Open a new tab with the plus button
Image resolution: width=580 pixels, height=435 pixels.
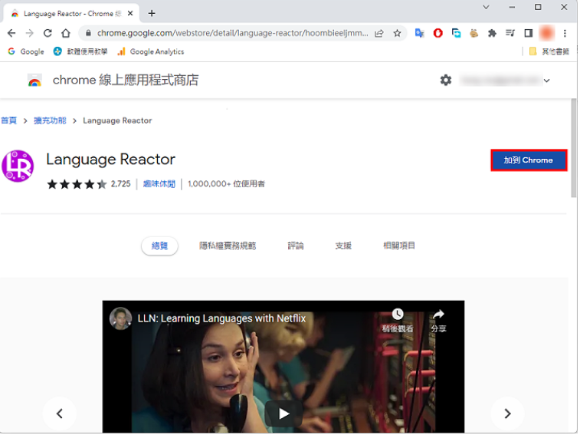click(x=152, y=13)
